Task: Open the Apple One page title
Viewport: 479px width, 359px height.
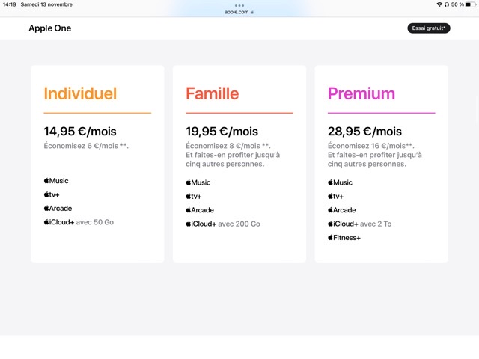Action: [50, 28]
